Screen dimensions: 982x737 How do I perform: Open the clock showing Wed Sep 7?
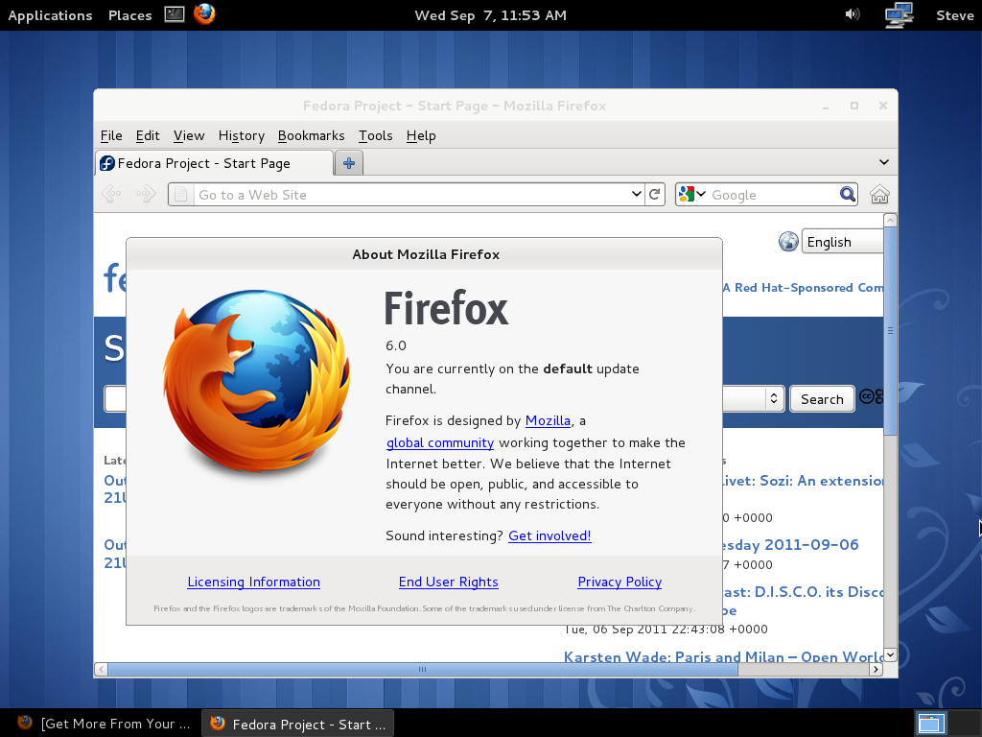click(490, 15)
